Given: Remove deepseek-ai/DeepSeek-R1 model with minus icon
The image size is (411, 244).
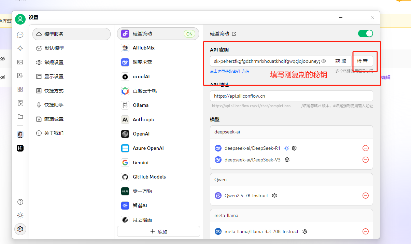Looking at the screenshot, I should [366, 148].
